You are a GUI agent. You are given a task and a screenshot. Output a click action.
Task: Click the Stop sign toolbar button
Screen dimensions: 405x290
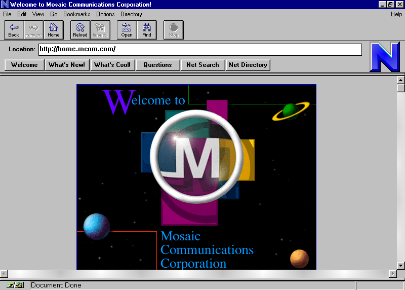point(174,30)
